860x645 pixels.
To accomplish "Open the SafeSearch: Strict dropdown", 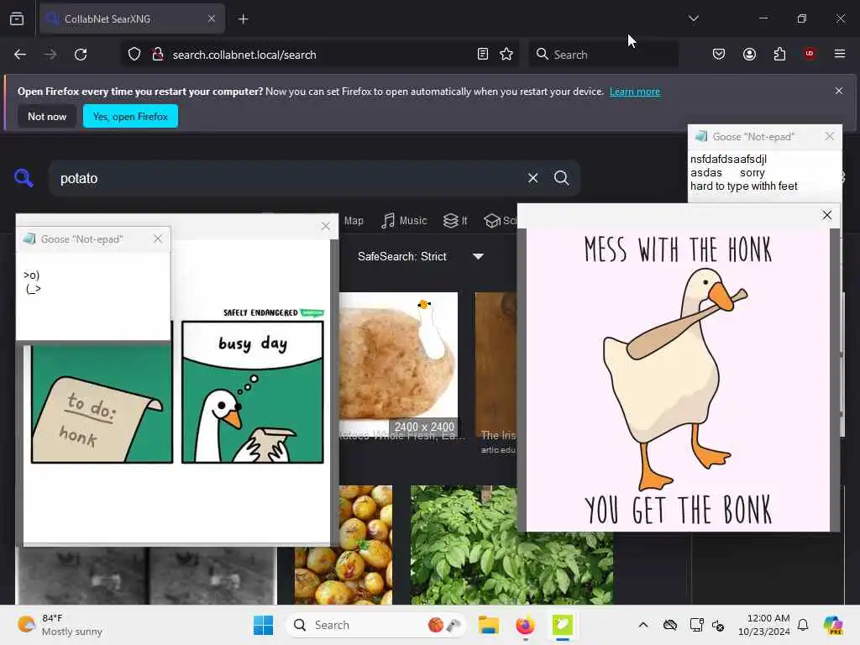I will 420,256.
